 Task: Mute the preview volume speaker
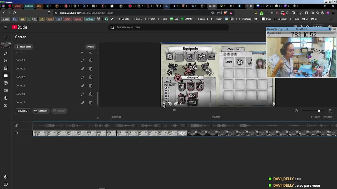[182, 104]
